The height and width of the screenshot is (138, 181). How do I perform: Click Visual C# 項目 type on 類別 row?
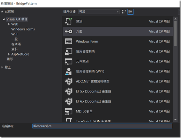(x=159, y=21)
